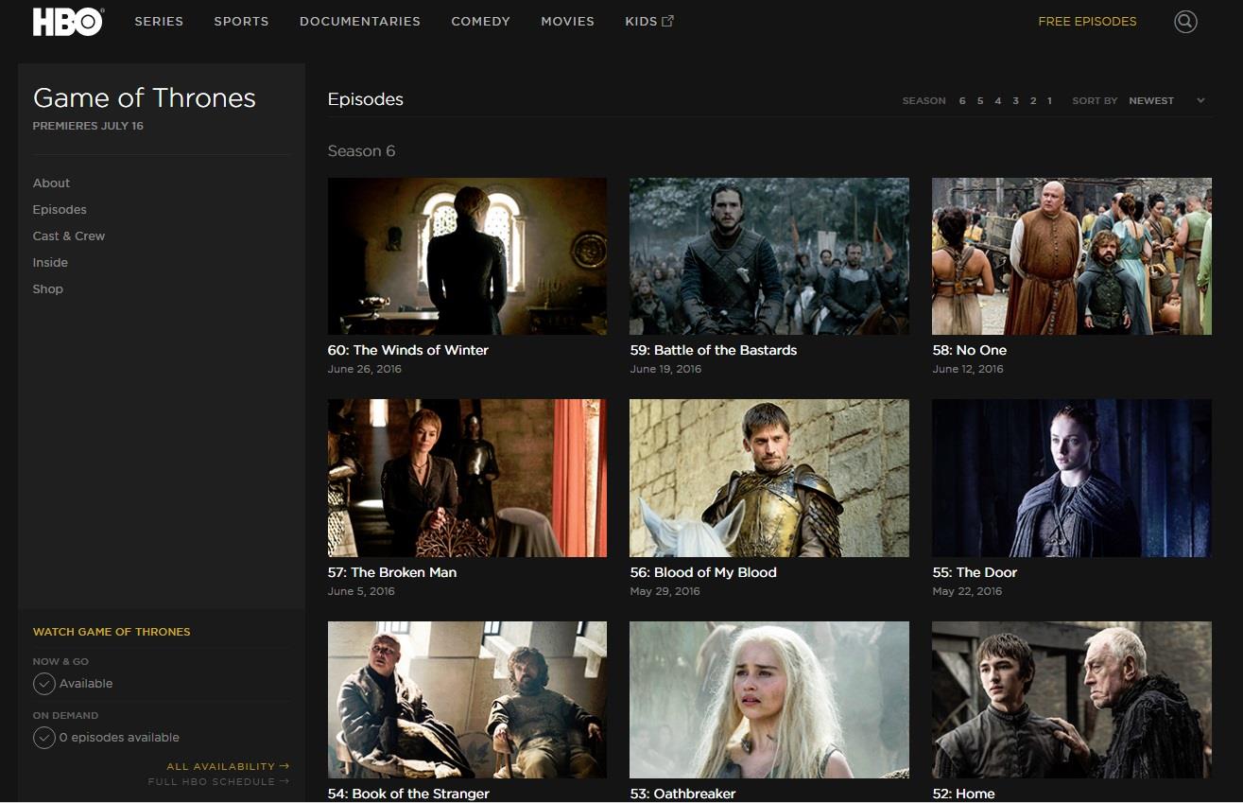1243x803 pixels.
Task: Jump to Season 5 in the season selector
Action: point(980,100)
